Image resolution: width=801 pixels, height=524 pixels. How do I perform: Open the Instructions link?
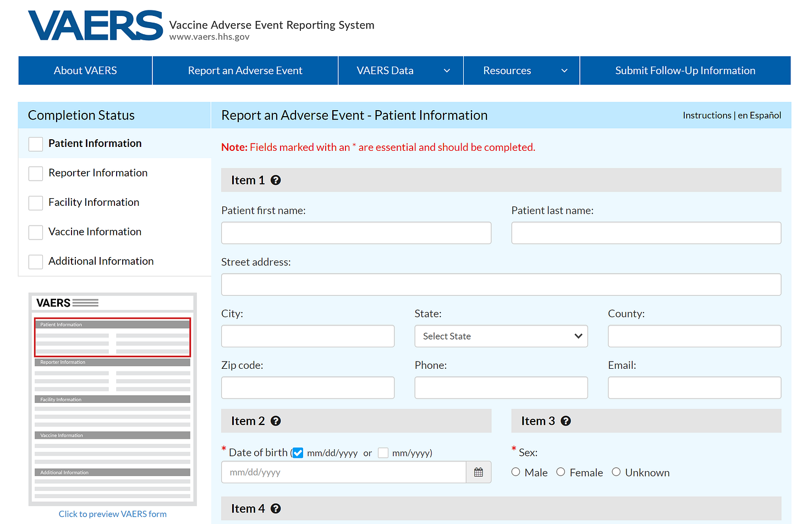tap(707, 115)
